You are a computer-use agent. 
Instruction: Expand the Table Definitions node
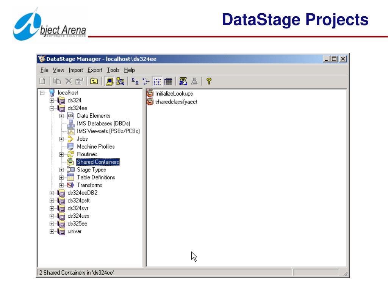pos(61,177)
